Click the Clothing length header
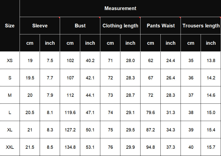Viewport: 221px width, 156px height. pos(120,25)
